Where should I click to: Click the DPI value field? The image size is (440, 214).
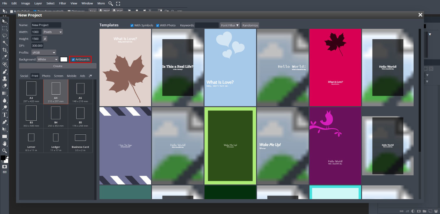[38, 46]
